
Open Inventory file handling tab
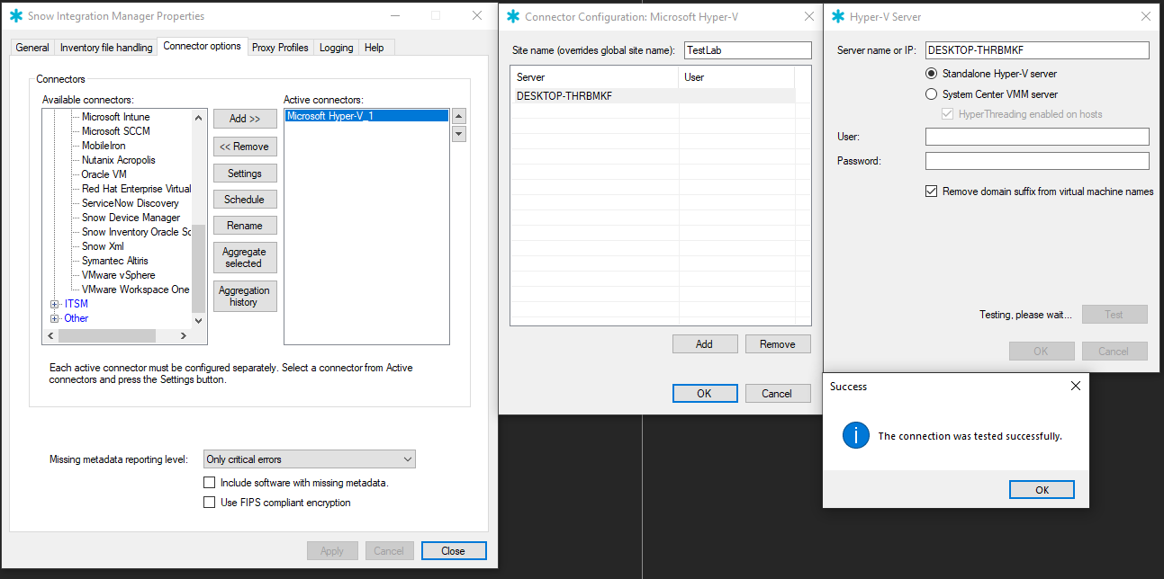tap(106, 48)
